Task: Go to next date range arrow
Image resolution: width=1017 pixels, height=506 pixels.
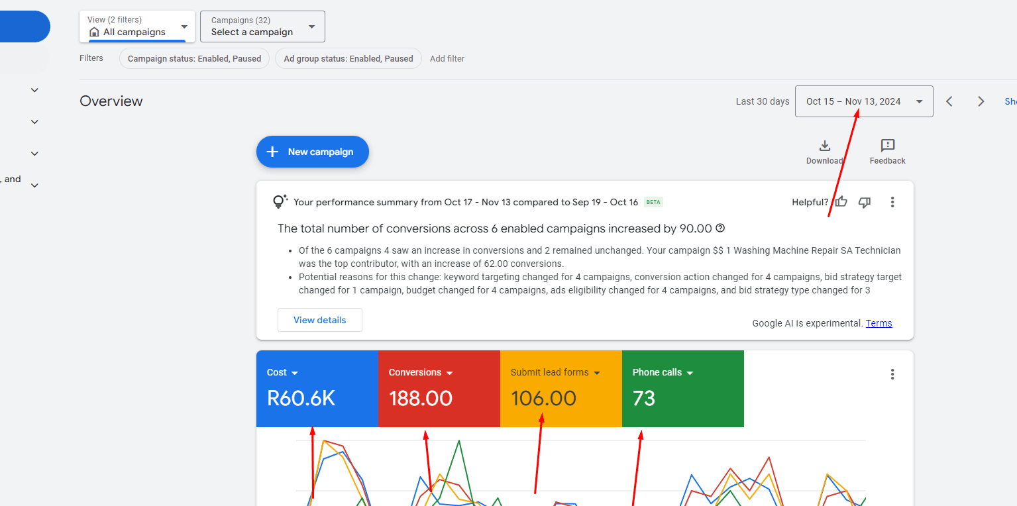Action: pyautogui.click(x=981, y=101)
